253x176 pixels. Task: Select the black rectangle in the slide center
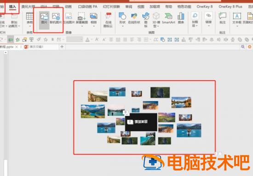pyautogui.click(x=141, y=122)
